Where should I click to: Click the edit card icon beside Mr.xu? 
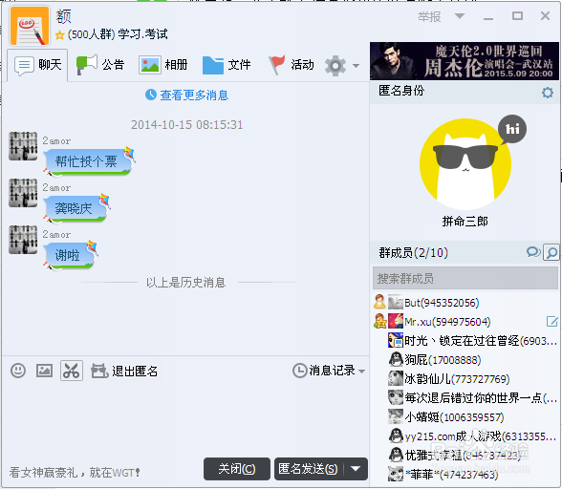(552, 321)
